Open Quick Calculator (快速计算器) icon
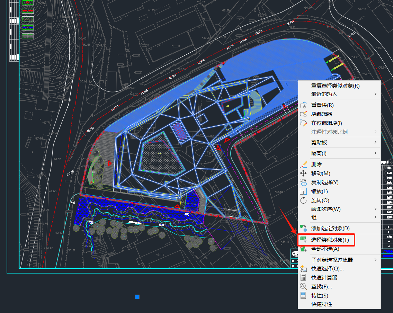 [x=303, y=277]
